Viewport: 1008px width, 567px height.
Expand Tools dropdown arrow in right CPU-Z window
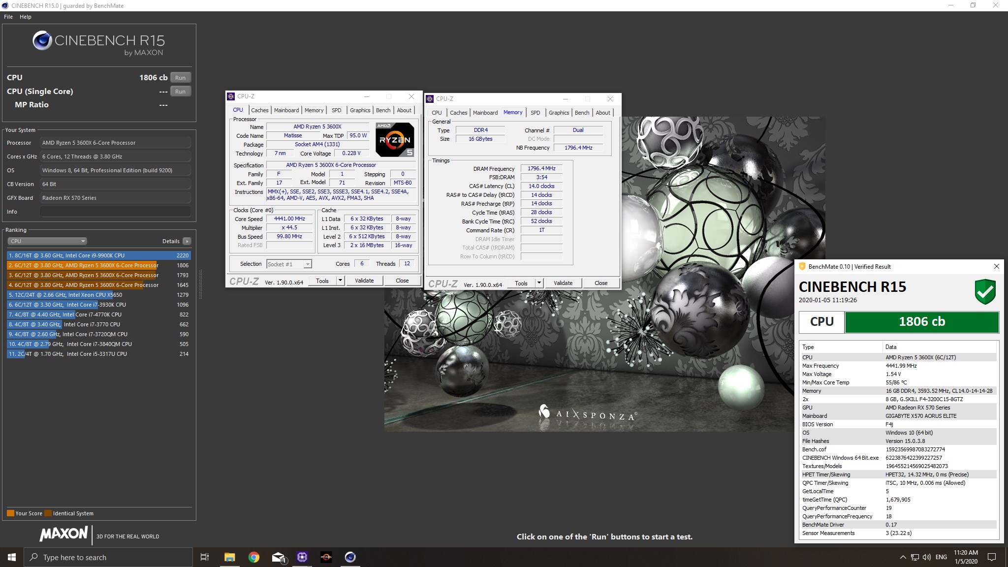(539, 283)
